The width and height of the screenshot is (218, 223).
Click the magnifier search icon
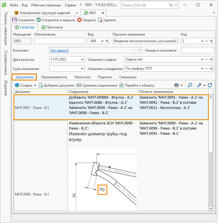pyautogui.click(x=190, y=85)
